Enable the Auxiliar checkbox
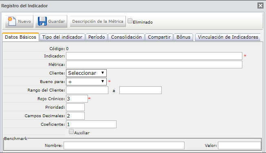 tap(71, 131)
